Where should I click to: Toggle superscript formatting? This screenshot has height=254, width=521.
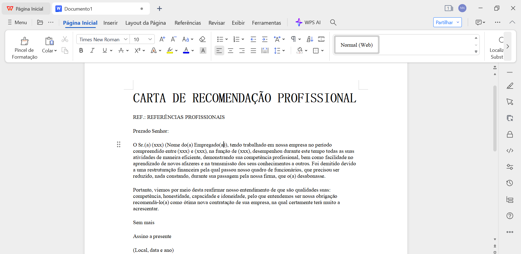138,50
